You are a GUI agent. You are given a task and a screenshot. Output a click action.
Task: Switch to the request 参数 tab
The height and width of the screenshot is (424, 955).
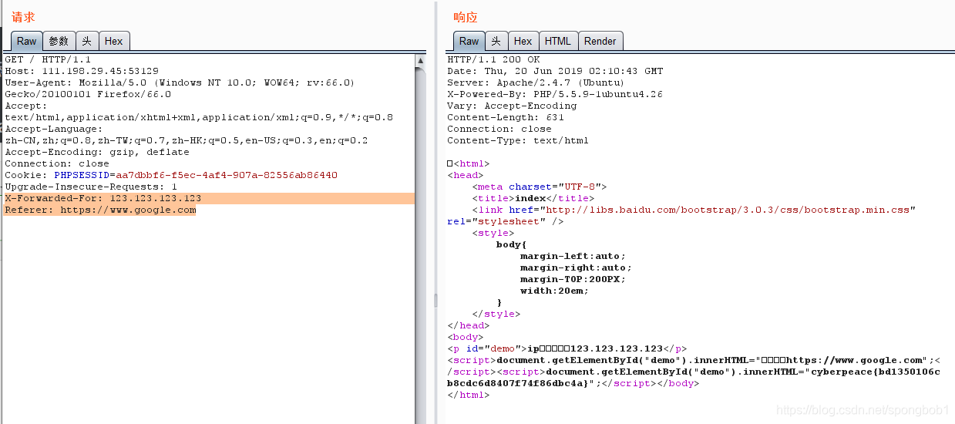pyautogui.click(x=59, y=41)
